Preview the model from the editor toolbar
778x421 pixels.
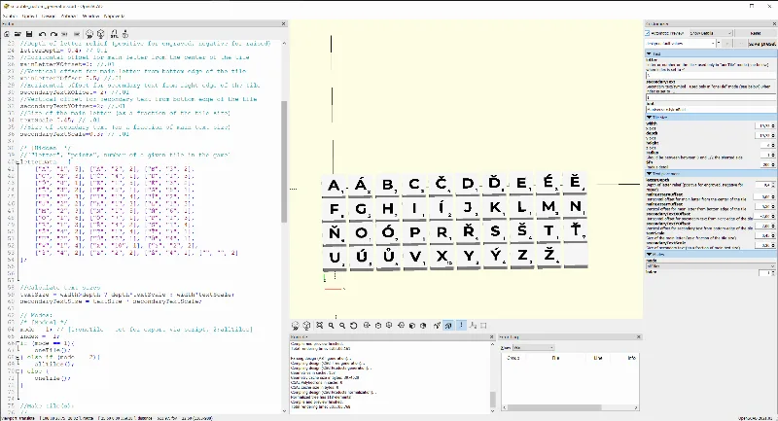[x=89, y=34]
